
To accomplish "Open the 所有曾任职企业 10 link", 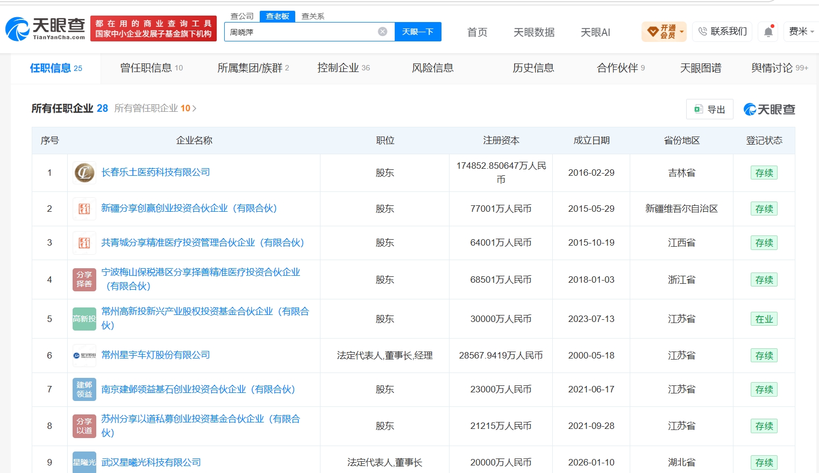I will point(155,108).
